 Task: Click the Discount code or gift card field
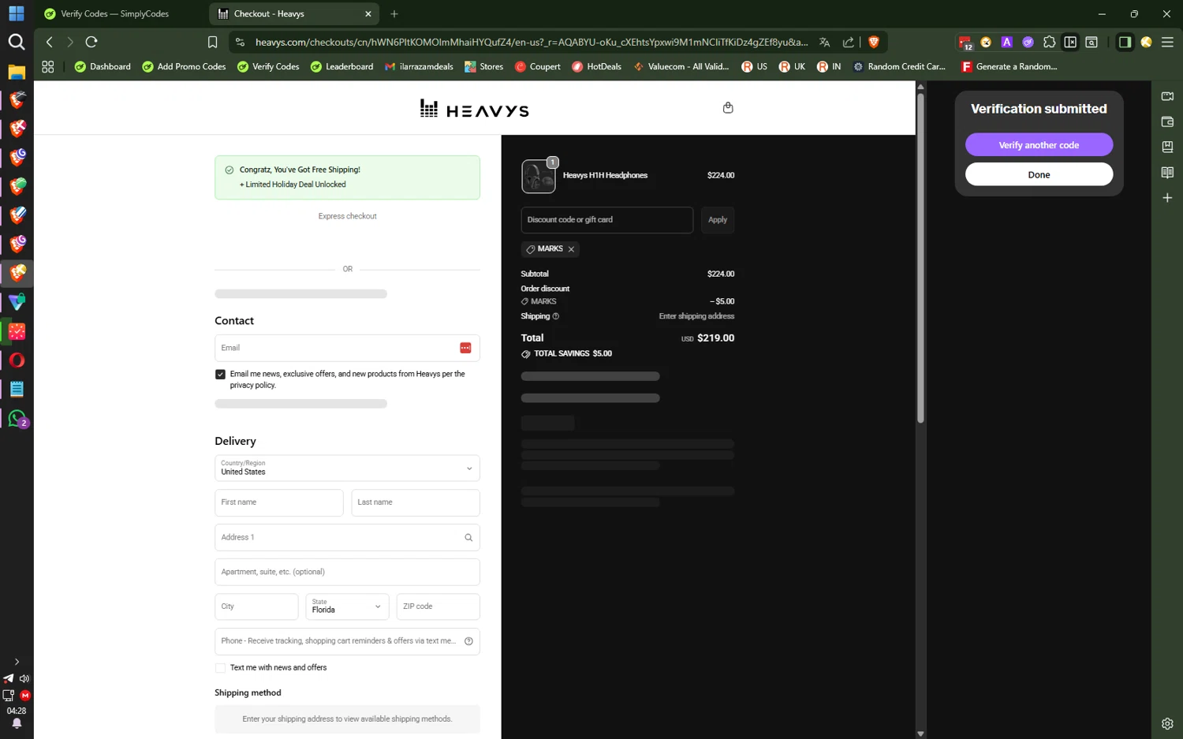tap(606, 220)
